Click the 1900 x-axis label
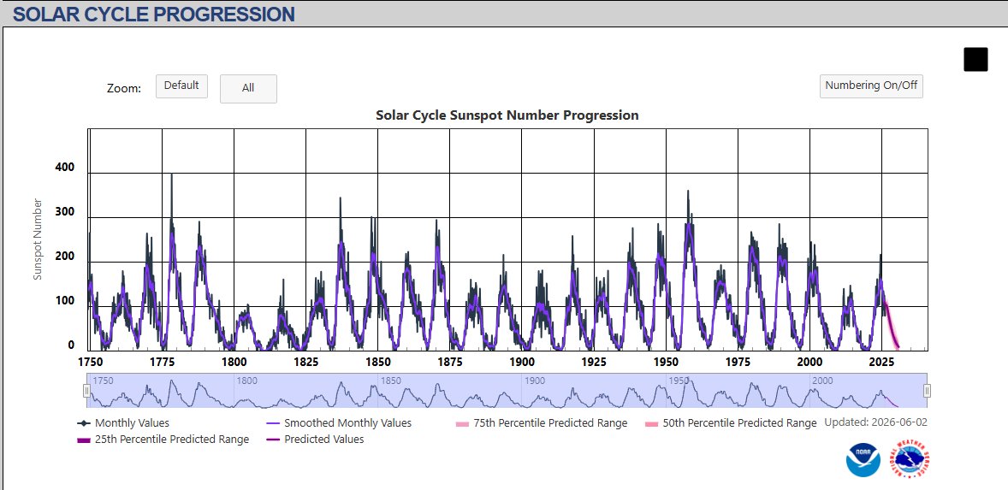The width and height of the screenshot is (1008, 490). coord(521,362)
